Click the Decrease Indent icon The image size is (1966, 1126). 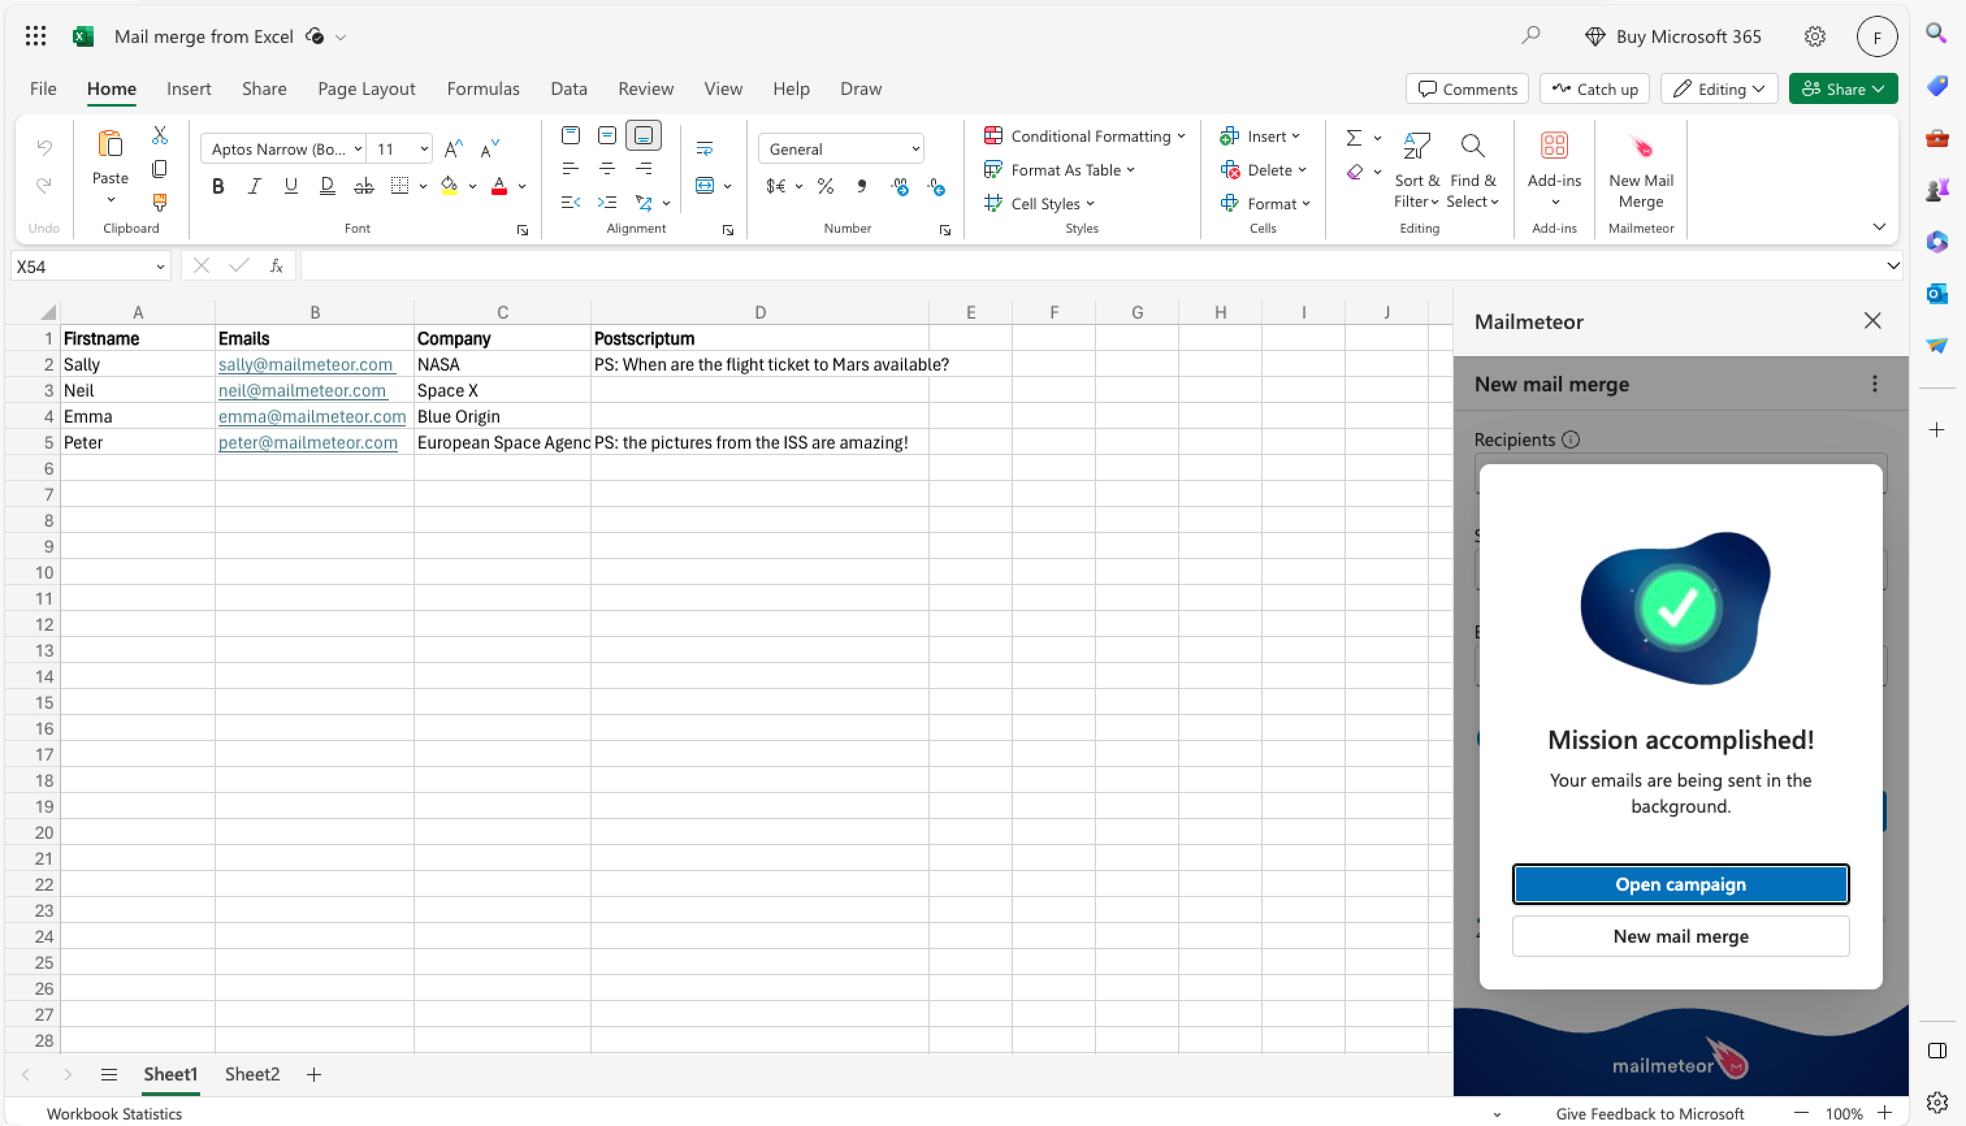point(570,203)
